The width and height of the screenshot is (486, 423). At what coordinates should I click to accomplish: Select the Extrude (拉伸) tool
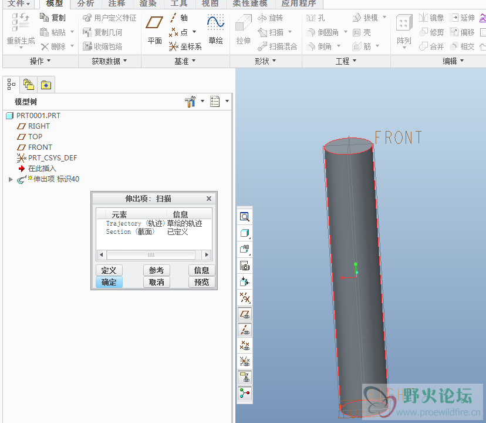(244, 30)
